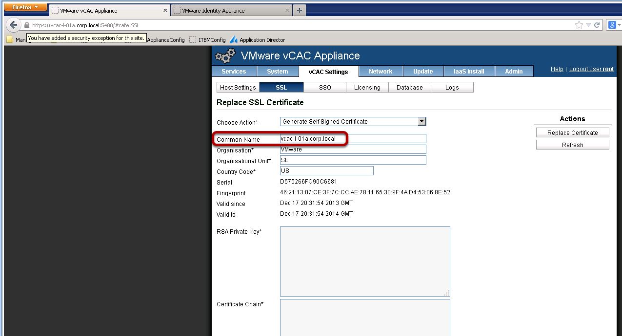Click Logout user root link
Viewport: 622px width, 336px height.
point(591,69)
